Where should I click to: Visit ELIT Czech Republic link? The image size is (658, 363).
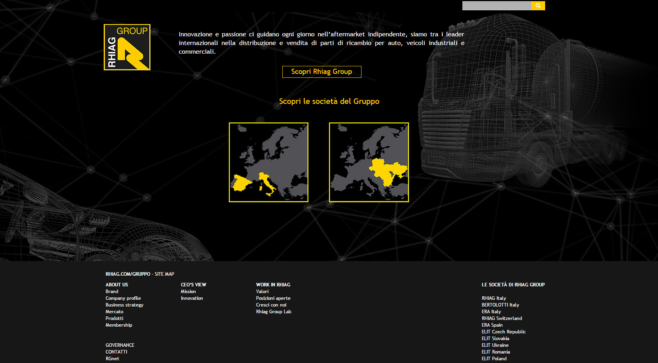point(504,332)
